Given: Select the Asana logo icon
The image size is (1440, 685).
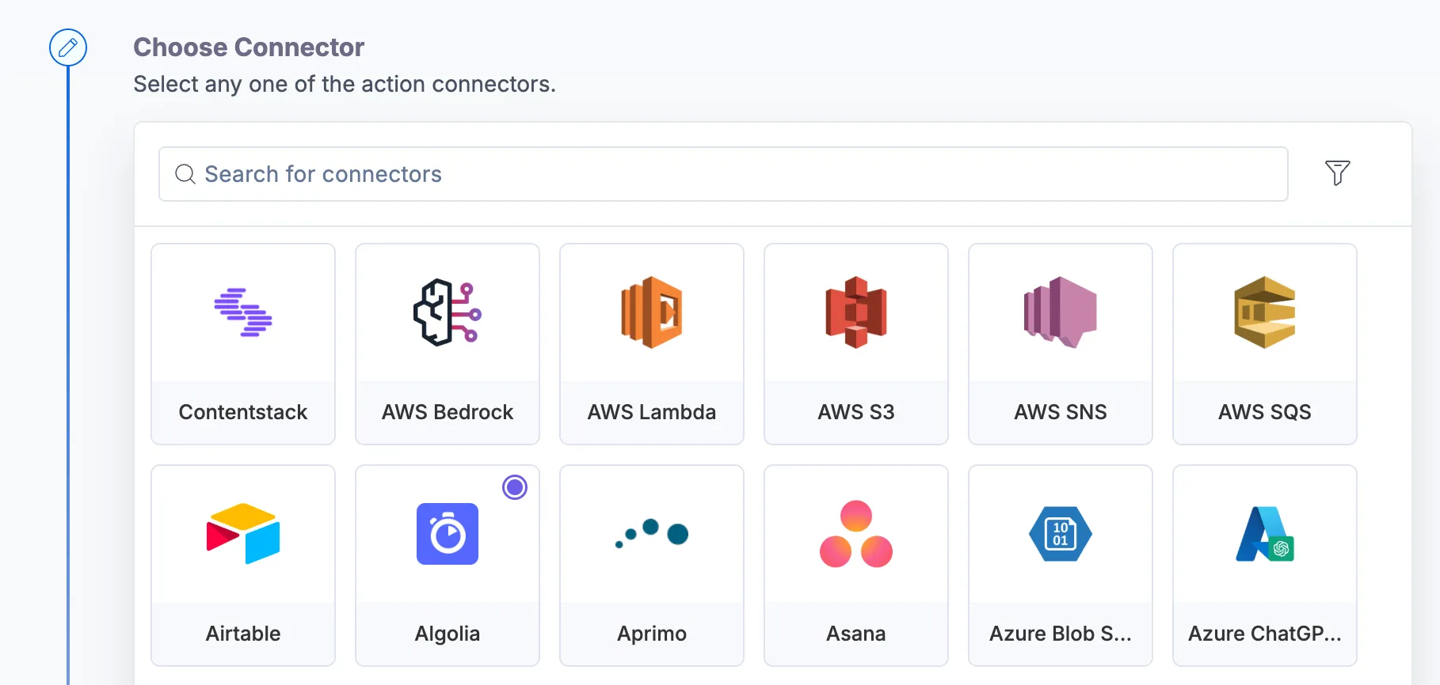Looking at the screenshot, I should point(856,534).
